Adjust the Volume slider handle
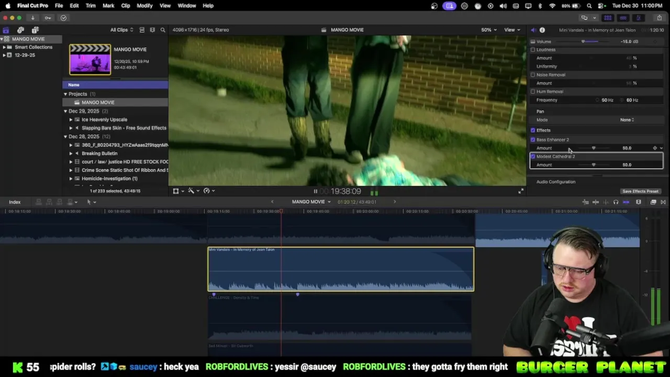 coord(583,41)
